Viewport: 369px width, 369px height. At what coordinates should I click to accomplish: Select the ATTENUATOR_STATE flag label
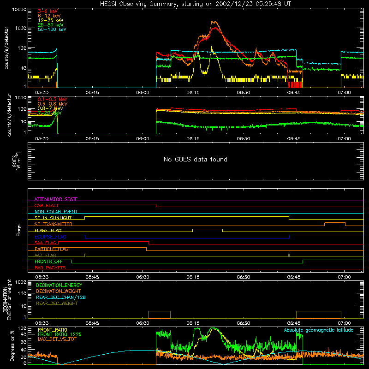click(x=56, y=199)
